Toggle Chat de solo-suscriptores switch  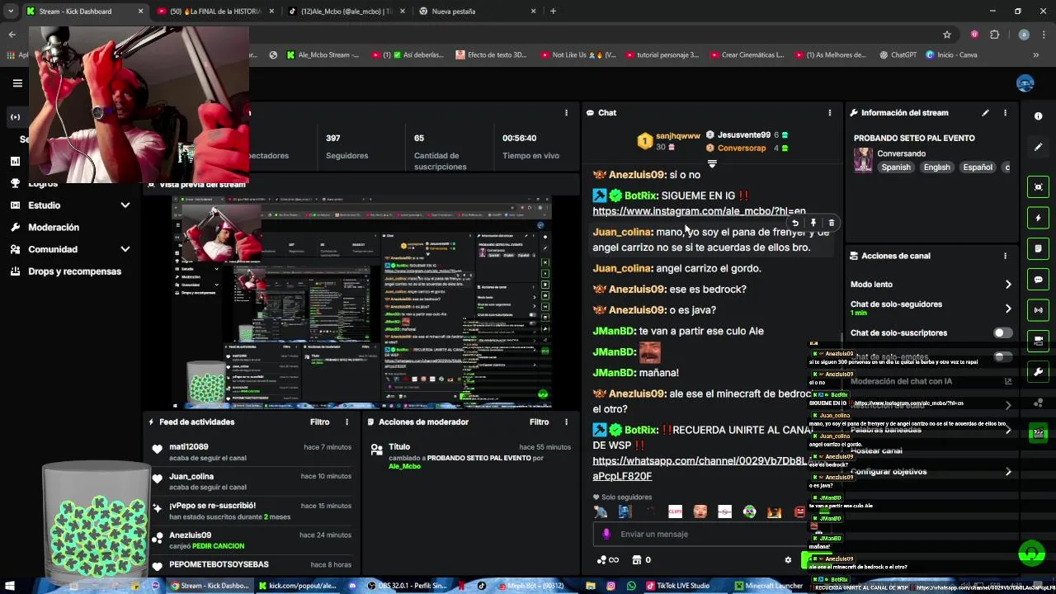1002,332
